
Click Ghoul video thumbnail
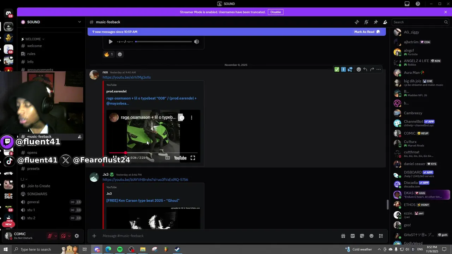153,218
